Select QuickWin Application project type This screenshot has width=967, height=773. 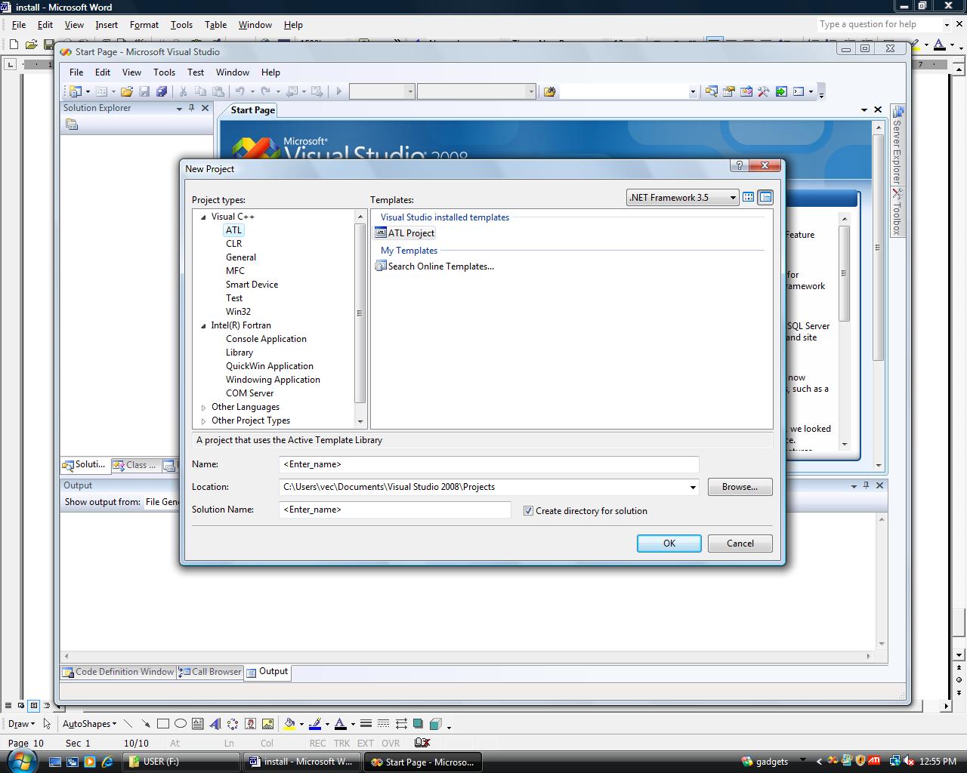pos(269,366)
